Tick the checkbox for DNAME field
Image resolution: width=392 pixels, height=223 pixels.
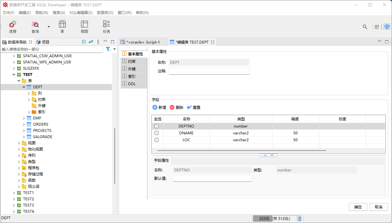157,133
